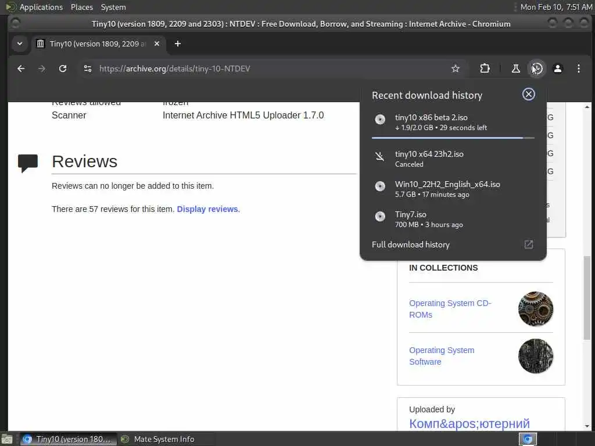Viewport: 595px width, 446px height.
Task: Click the page vertical scrollbar thumb
Action: pyautogui.click(x=587, y=298)
